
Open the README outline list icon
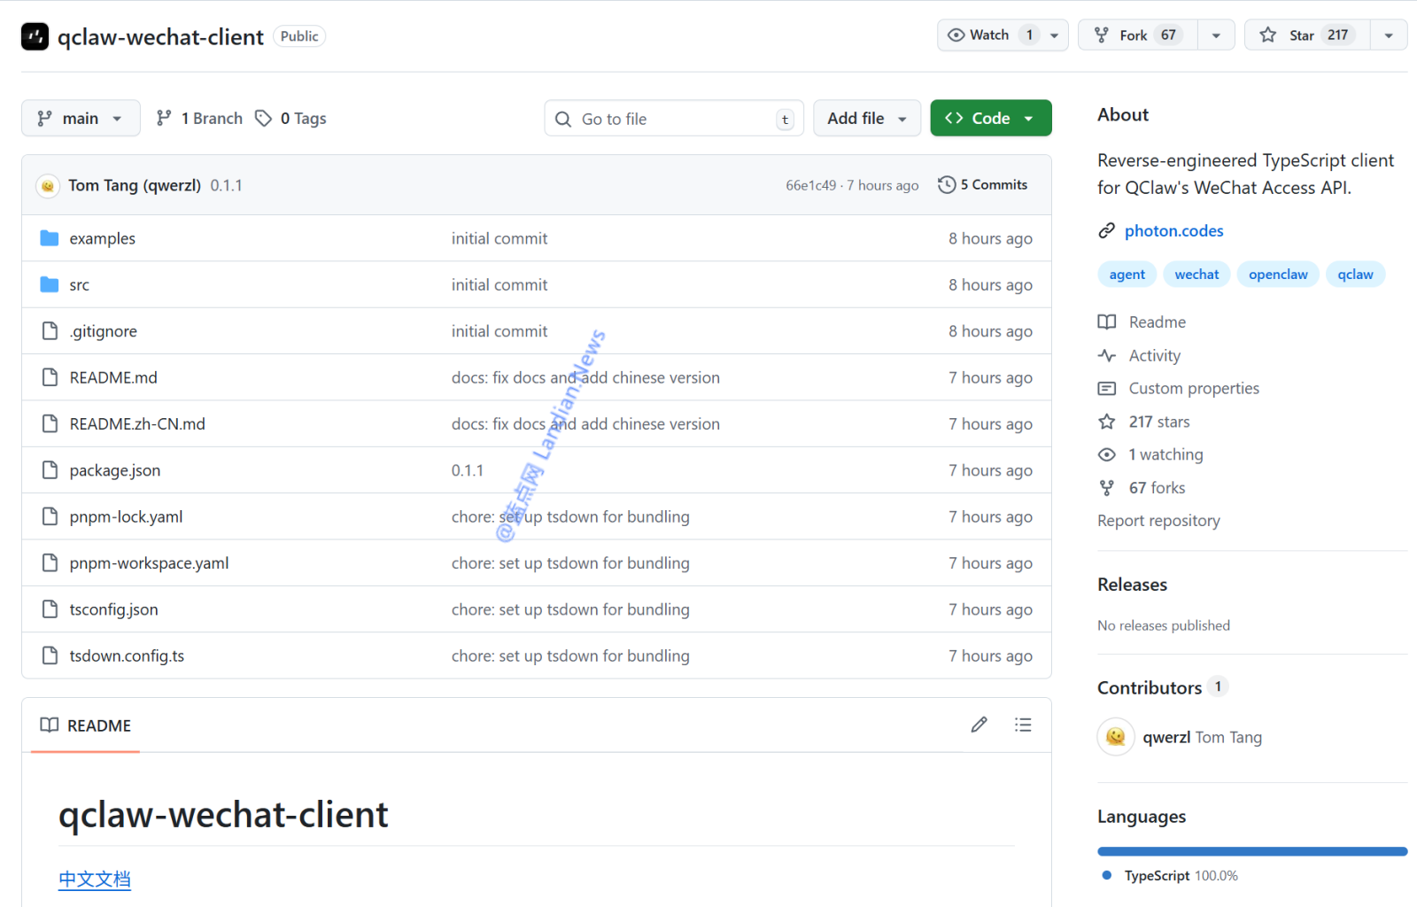pos(1023,725)
